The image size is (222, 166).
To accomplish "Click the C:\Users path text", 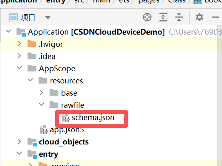I will [x=195, y=32].
